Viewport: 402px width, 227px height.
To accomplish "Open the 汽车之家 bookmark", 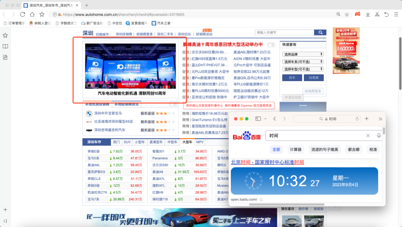I will (x=161, y=23).
